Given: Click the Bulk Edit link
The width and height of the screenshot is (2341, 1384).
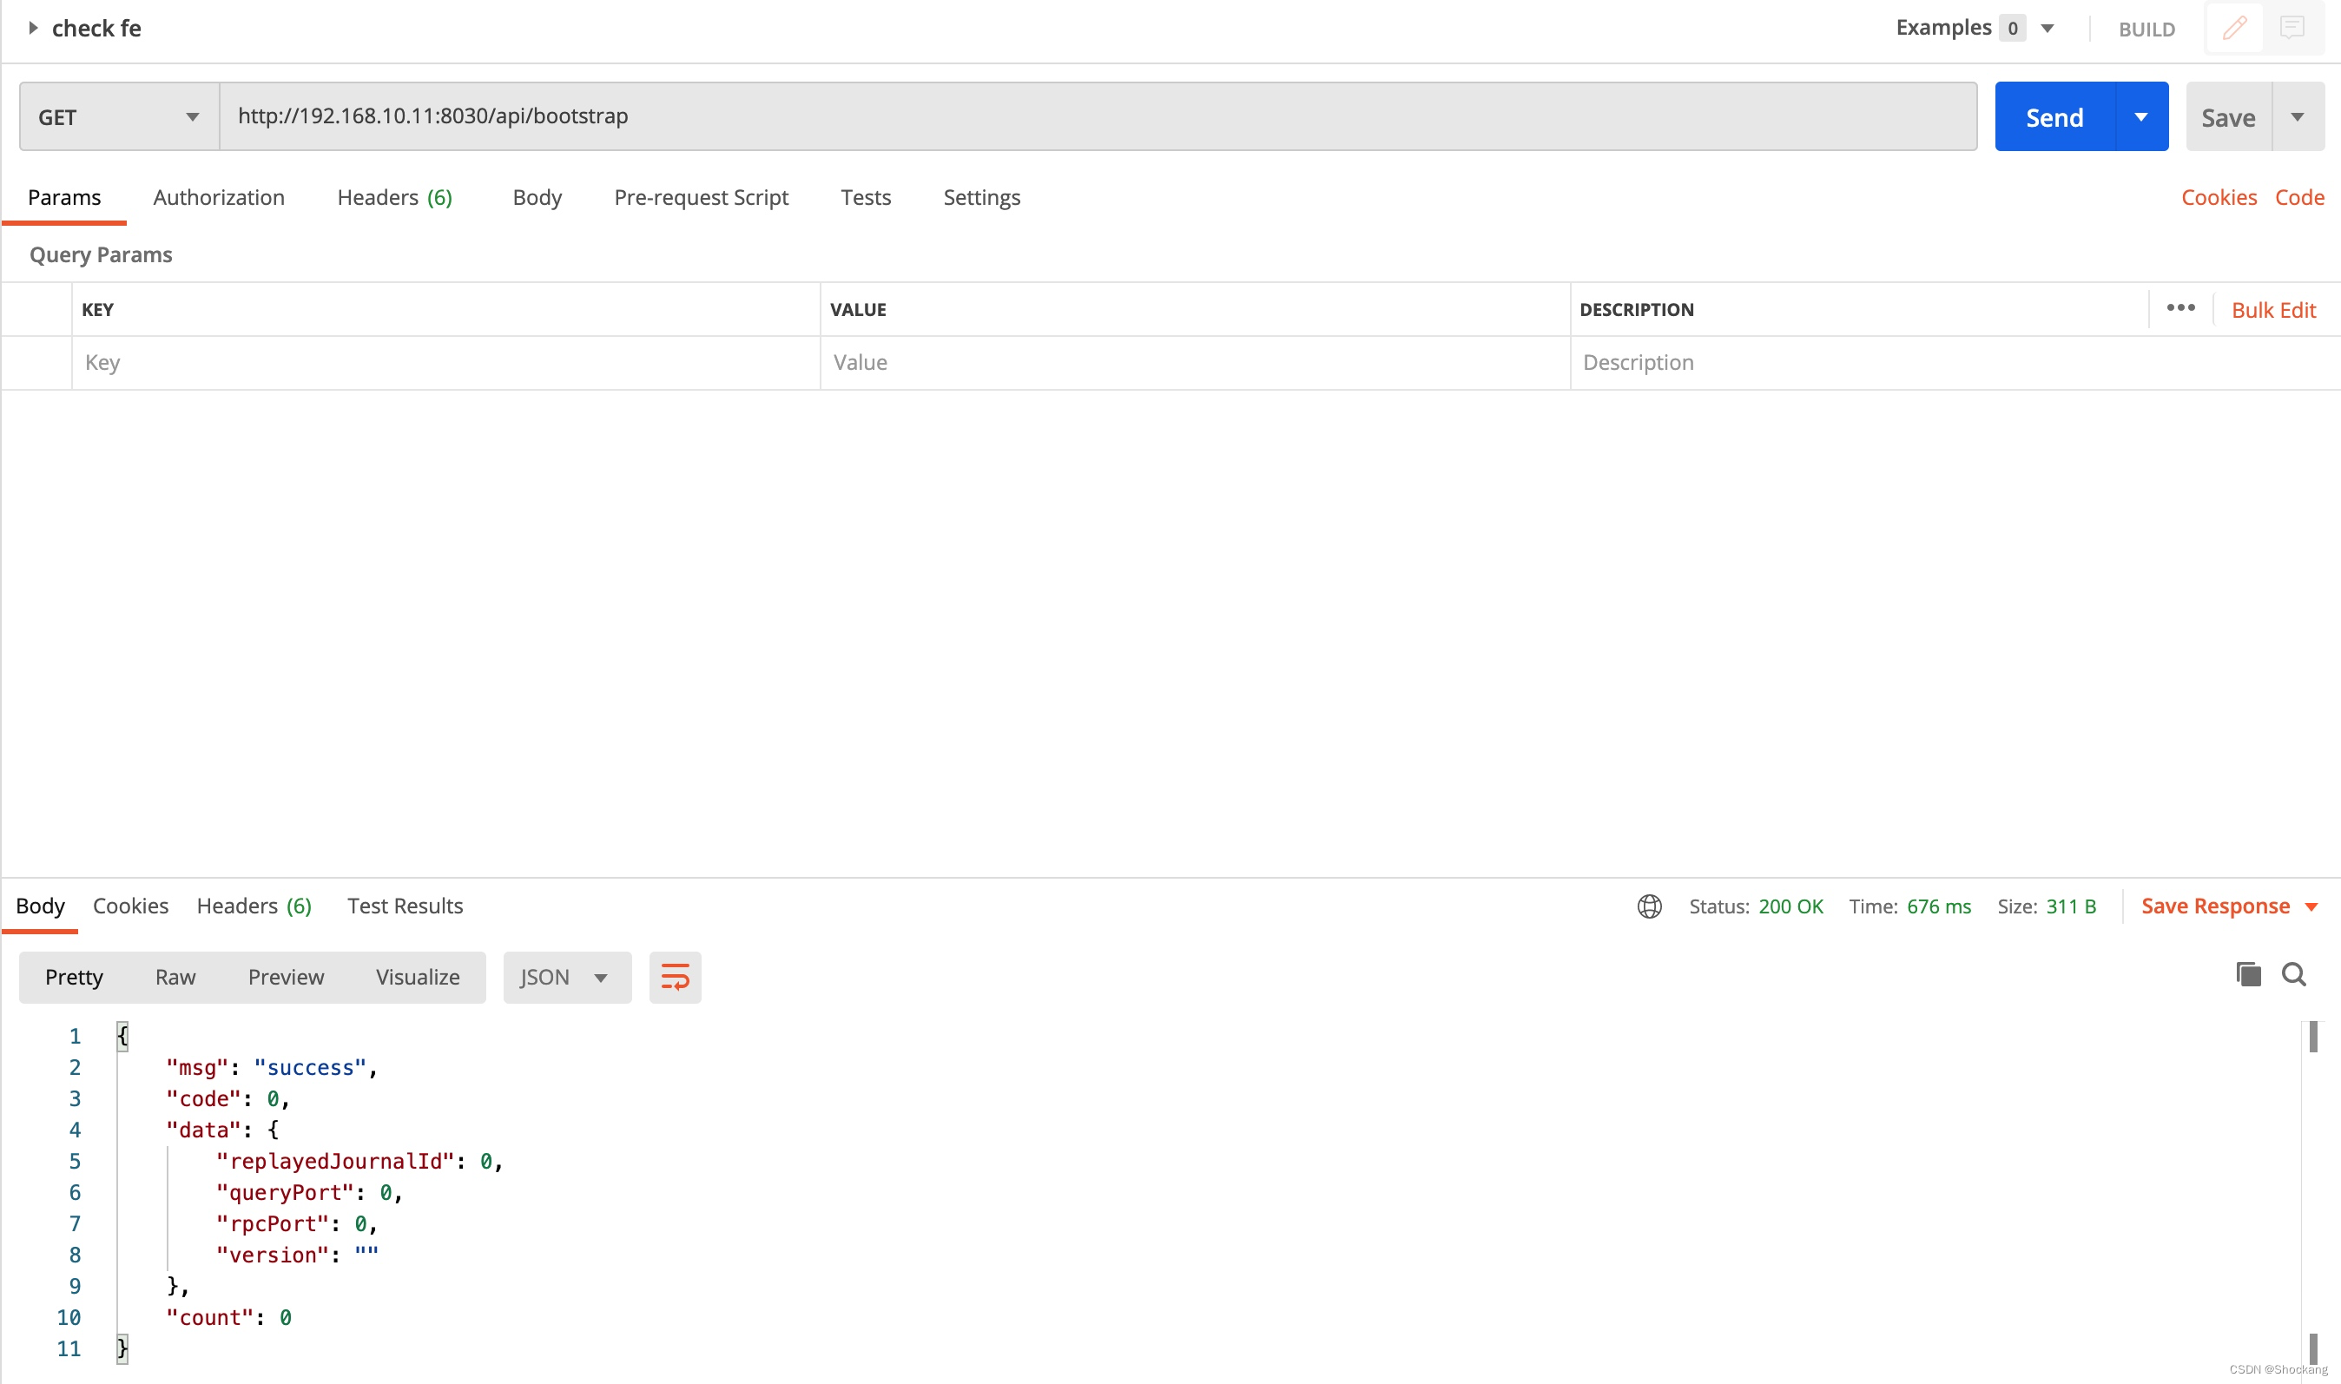Looking at the screenshot, I should [2273, 310].
